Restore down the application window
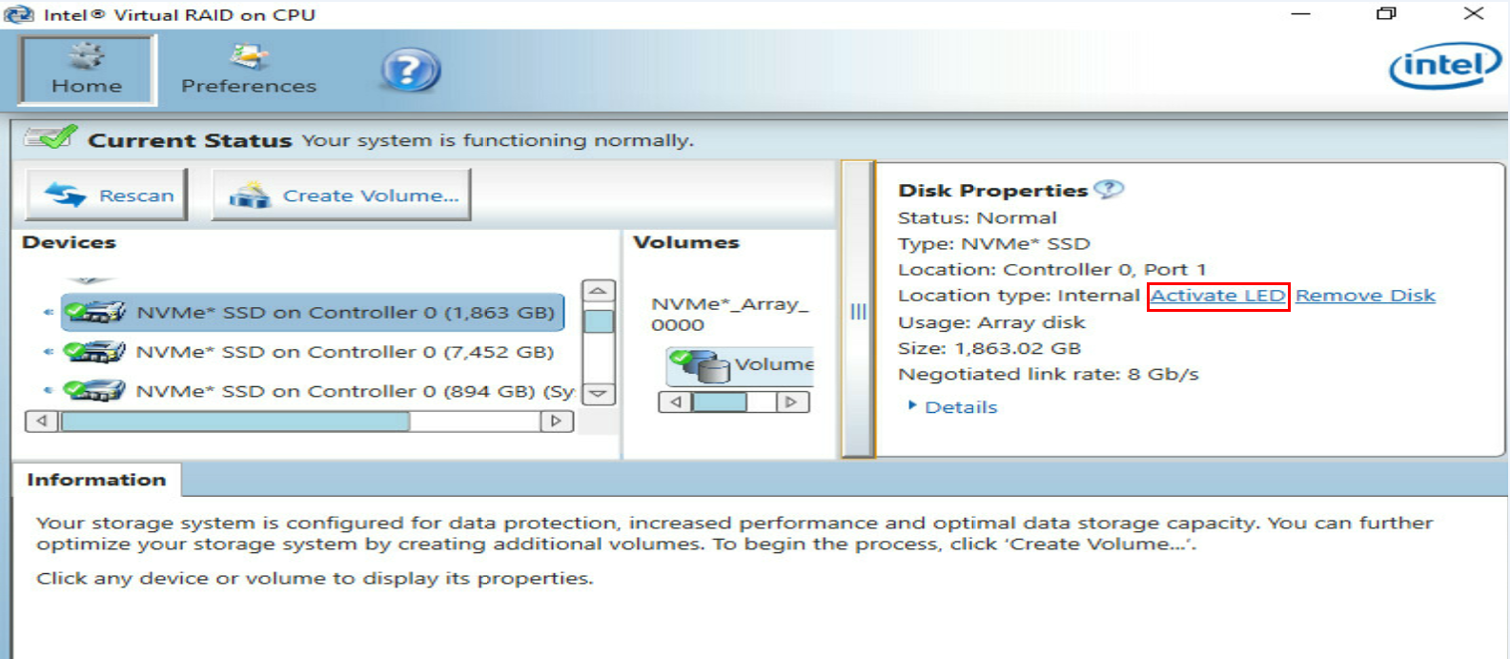The width and height of the screenshot is (1510, 659). tap(1386, 13)
